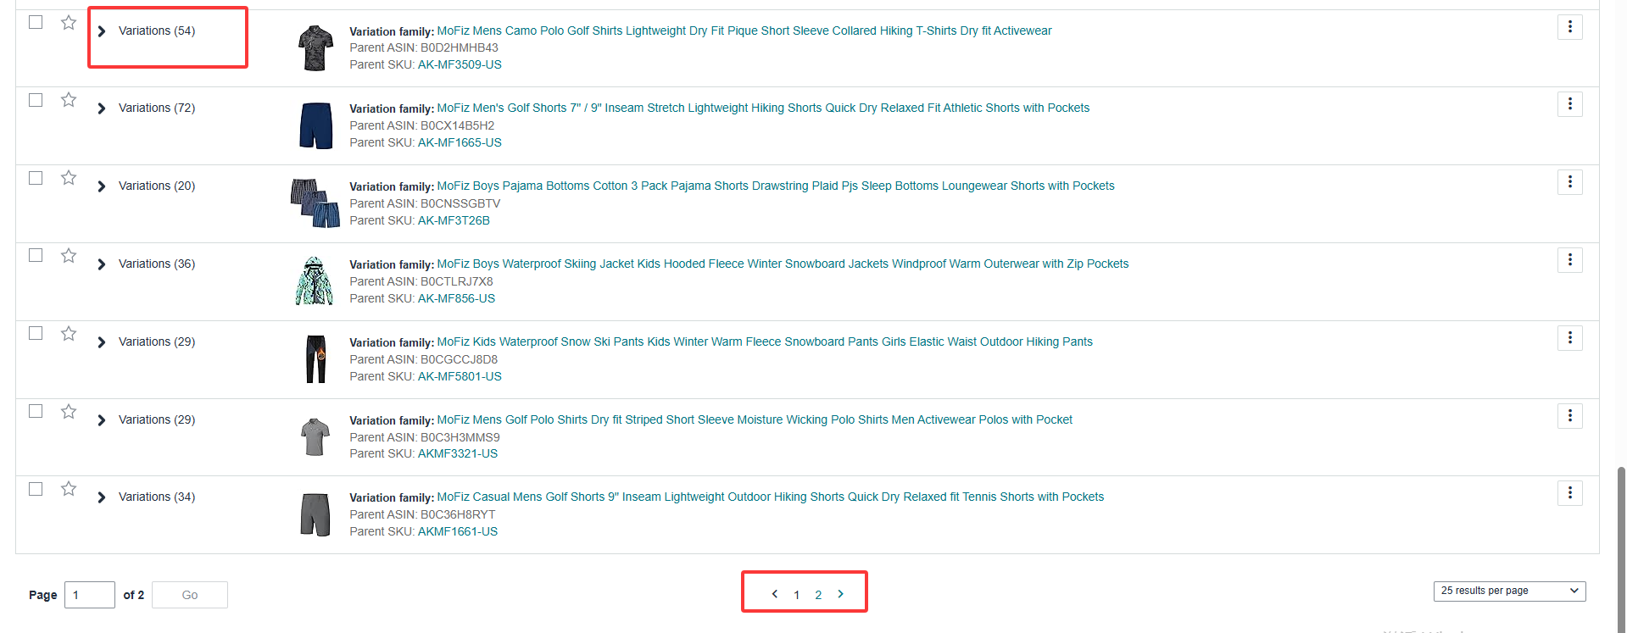Open three-dot menu for Boys Pajama Bottoms

(x=1570, y=182)
